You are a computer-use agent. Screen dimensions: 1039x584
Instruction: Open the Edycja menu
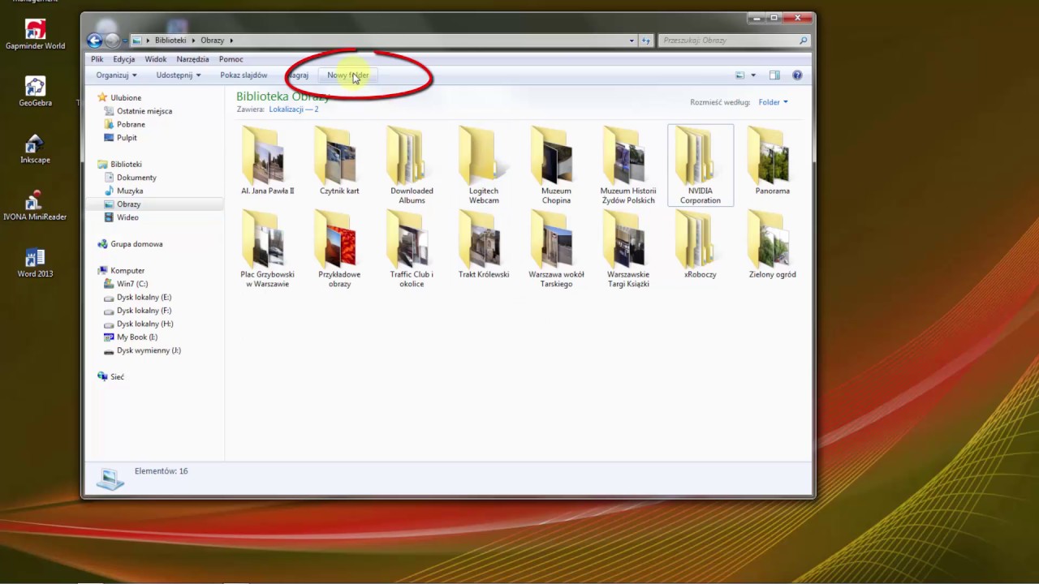click(x=124, y=59)
